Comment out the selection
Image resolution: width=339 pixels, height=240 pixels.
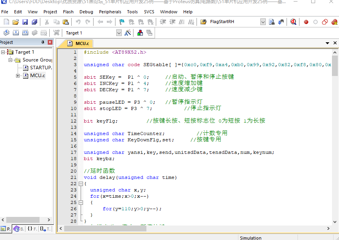pos(182,22)
